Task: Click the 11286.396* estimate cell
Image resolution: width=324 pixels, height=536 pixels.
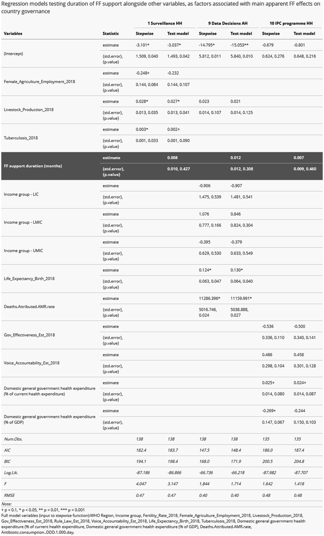Action: pyautogui.click(x=209, y=299)
